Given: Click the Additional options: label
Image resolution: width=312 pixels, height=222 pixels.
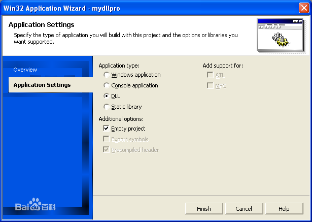Looking at the screenshot, I should 121,119.
